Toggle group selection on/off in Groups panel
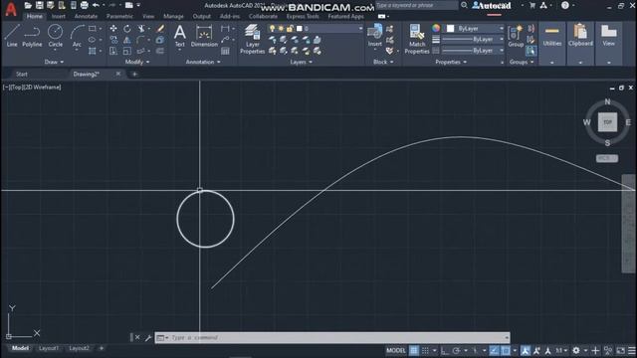The width and height of the screenshot is (637, 358). [x=531, y=51]
